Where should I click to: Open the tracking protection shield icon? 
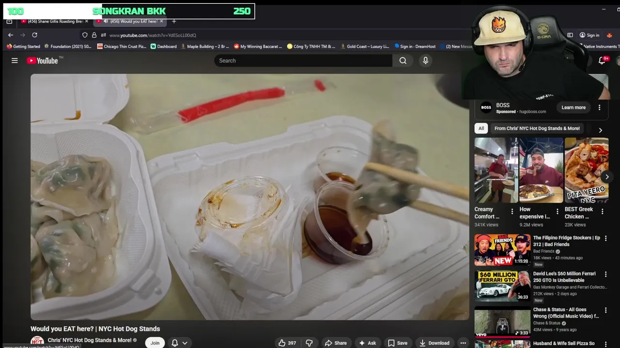click(85, 35)
